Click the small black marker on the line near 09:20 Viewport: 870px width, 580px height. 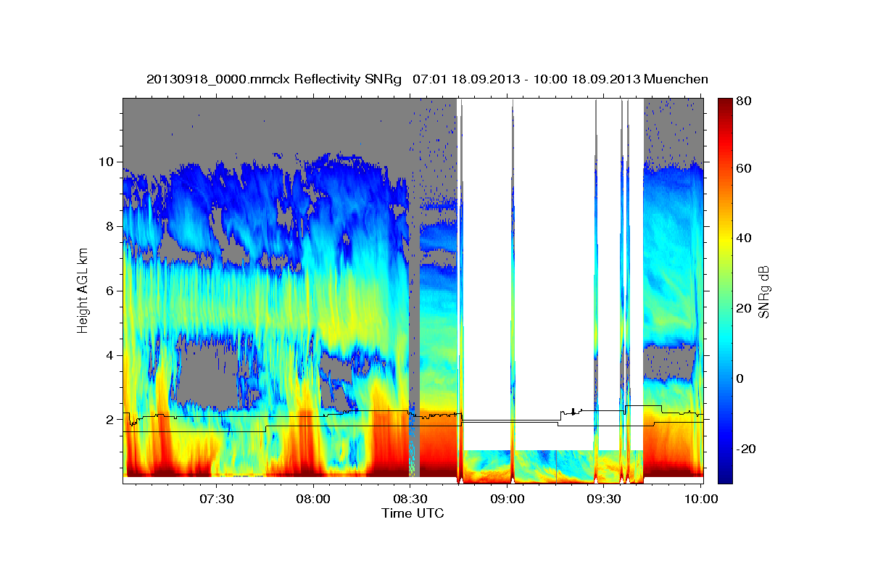click(x=573, y=412)
